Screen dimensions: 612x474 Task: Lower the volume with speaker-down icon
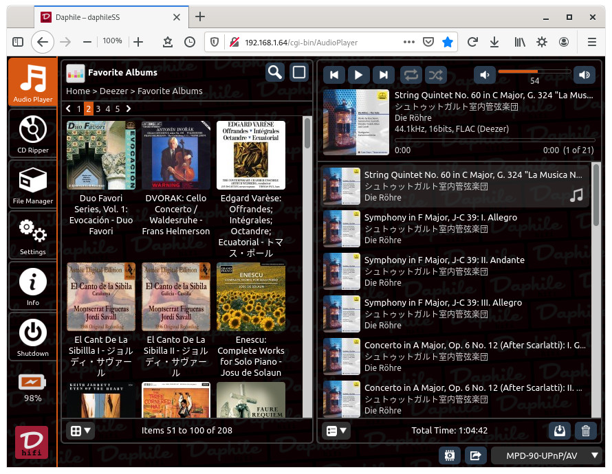point(485,75)
